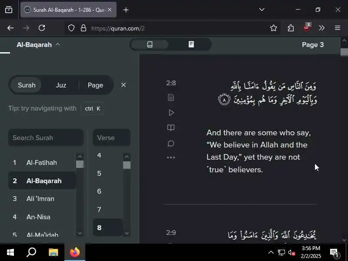This screenshot has width=348, height=261.
Task: Bookmark this page with star
Action: click(274, 28)
